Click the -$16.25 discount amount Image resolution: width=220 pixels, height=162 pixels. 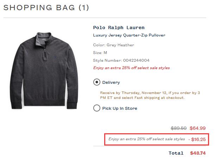pos(197,139)
